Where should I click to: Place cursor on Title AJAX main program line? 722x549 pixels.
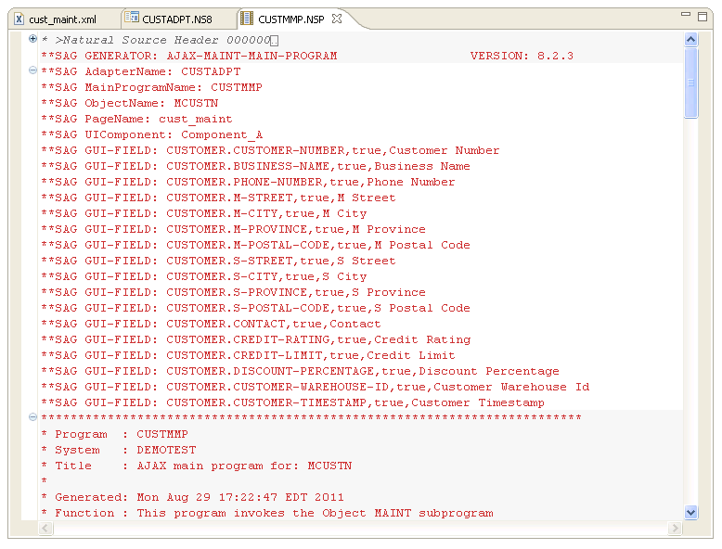(x=202, y=466)
